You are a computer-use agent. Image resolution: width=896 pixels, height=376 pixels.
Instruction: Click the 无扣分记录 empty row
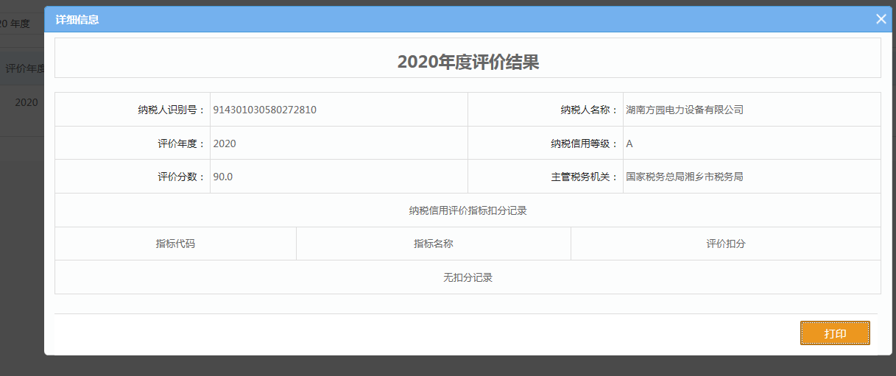point(468,277)
